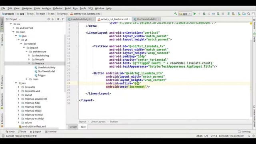Click the Profile app gauge icon
This screenshot has height=144, width=256.
tap(213, 14)
